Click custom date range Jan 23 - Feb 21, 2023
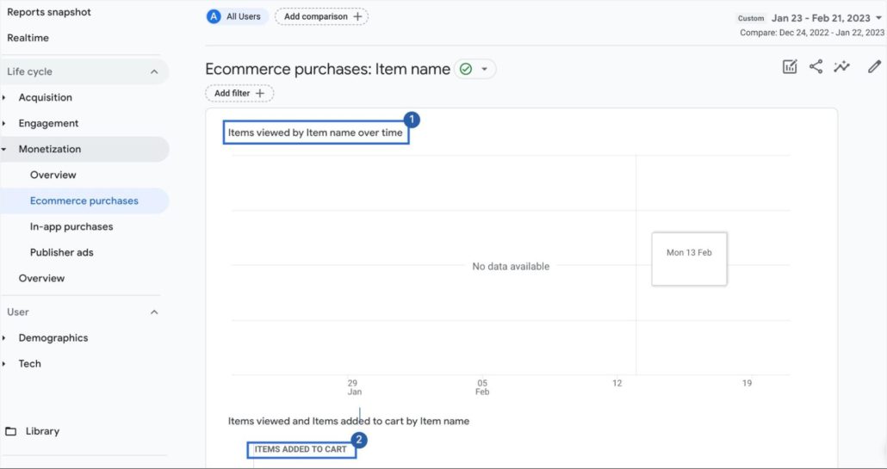Image resolution: width=887 pixels, height=469 pixels. click(x=821, y=18)
